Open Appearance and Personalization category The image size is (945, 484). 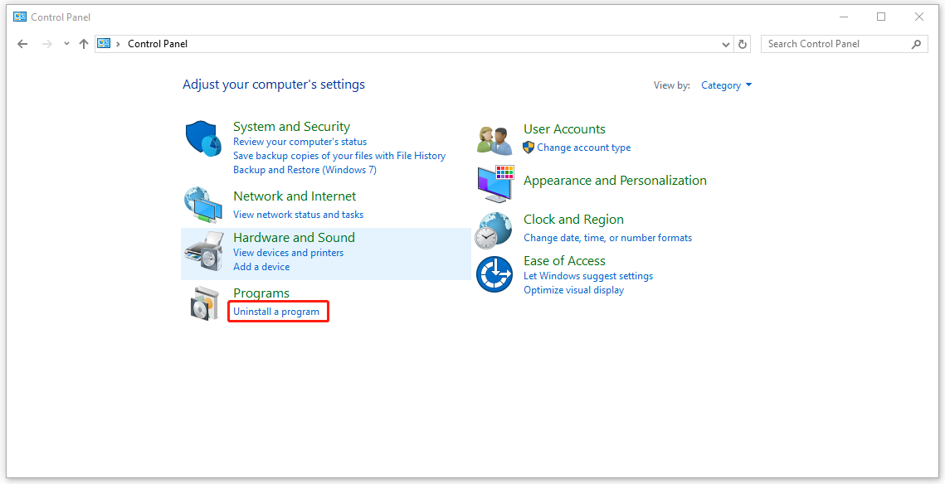[x=615, y=181]
